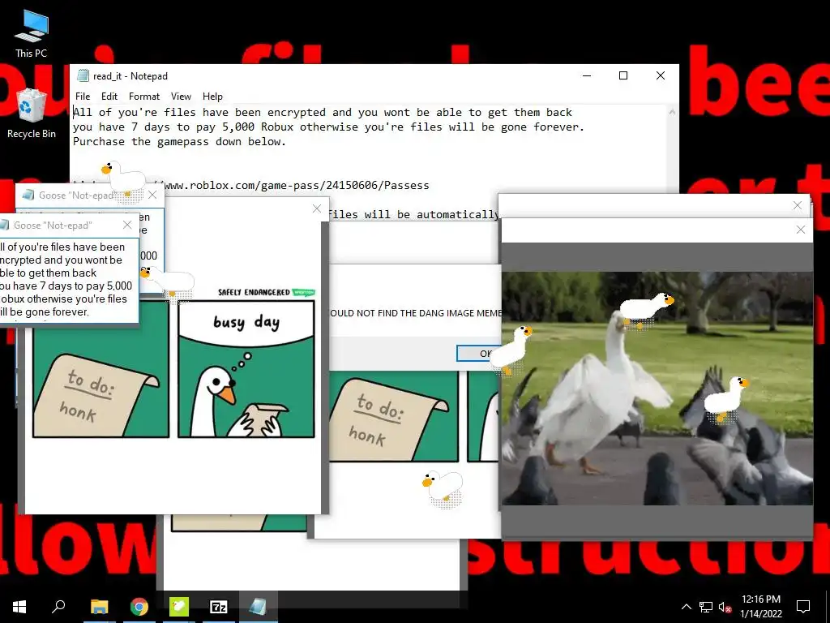830x623 pixels.
Task: Open the View menu in Notepad
Action: [x=181, y=97]
